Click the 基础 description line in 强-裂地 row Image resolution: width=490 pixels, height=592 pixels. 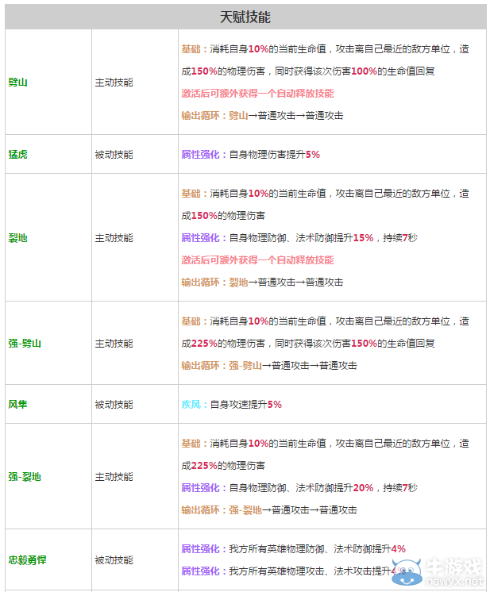[325, 444]
